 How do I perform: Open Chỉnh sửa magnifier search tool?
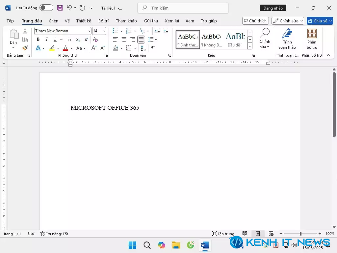pyautogui.click(x=265, y=39)
